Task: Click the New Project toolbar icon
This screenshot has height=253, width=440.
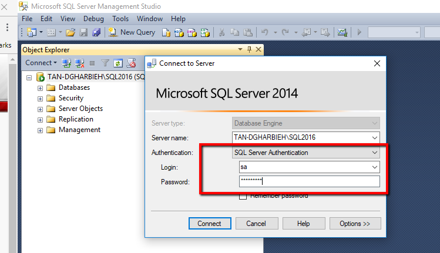Action: coord(32,32)
